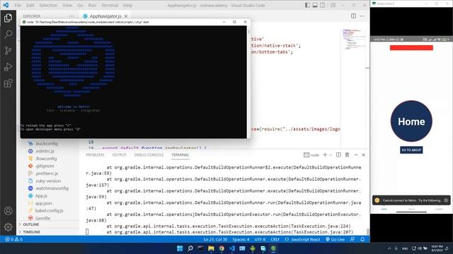The image size is (453, 254).
Task: Open the Windows Start button
Action: tap(180, 248)
